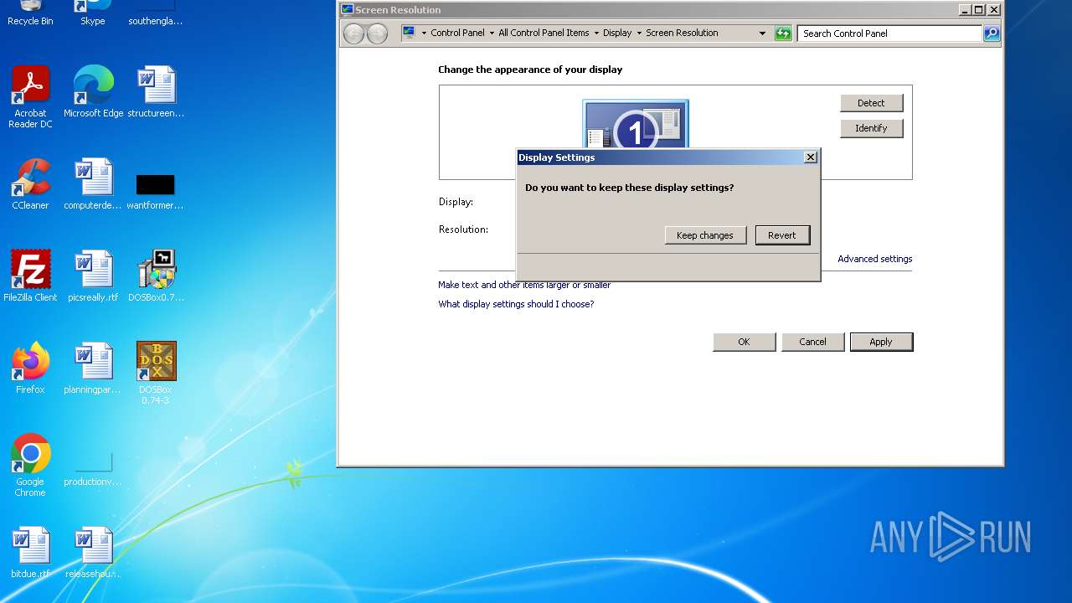Go back with the navigation back arrow
Image resolution: width=1072 pixels, height=603 pixels.
(354, 33)
